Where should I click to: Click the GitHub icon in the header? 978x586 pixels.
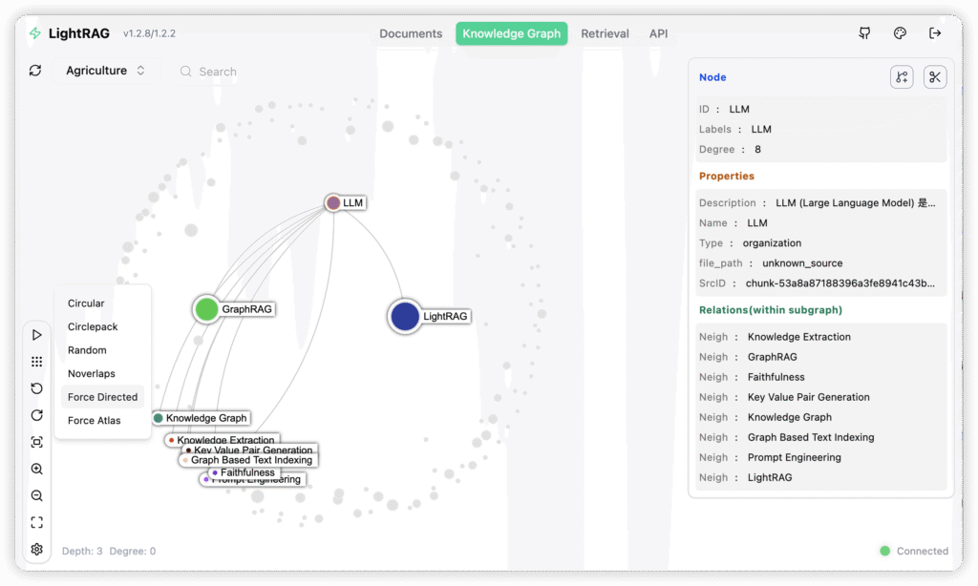click(864, 33)
